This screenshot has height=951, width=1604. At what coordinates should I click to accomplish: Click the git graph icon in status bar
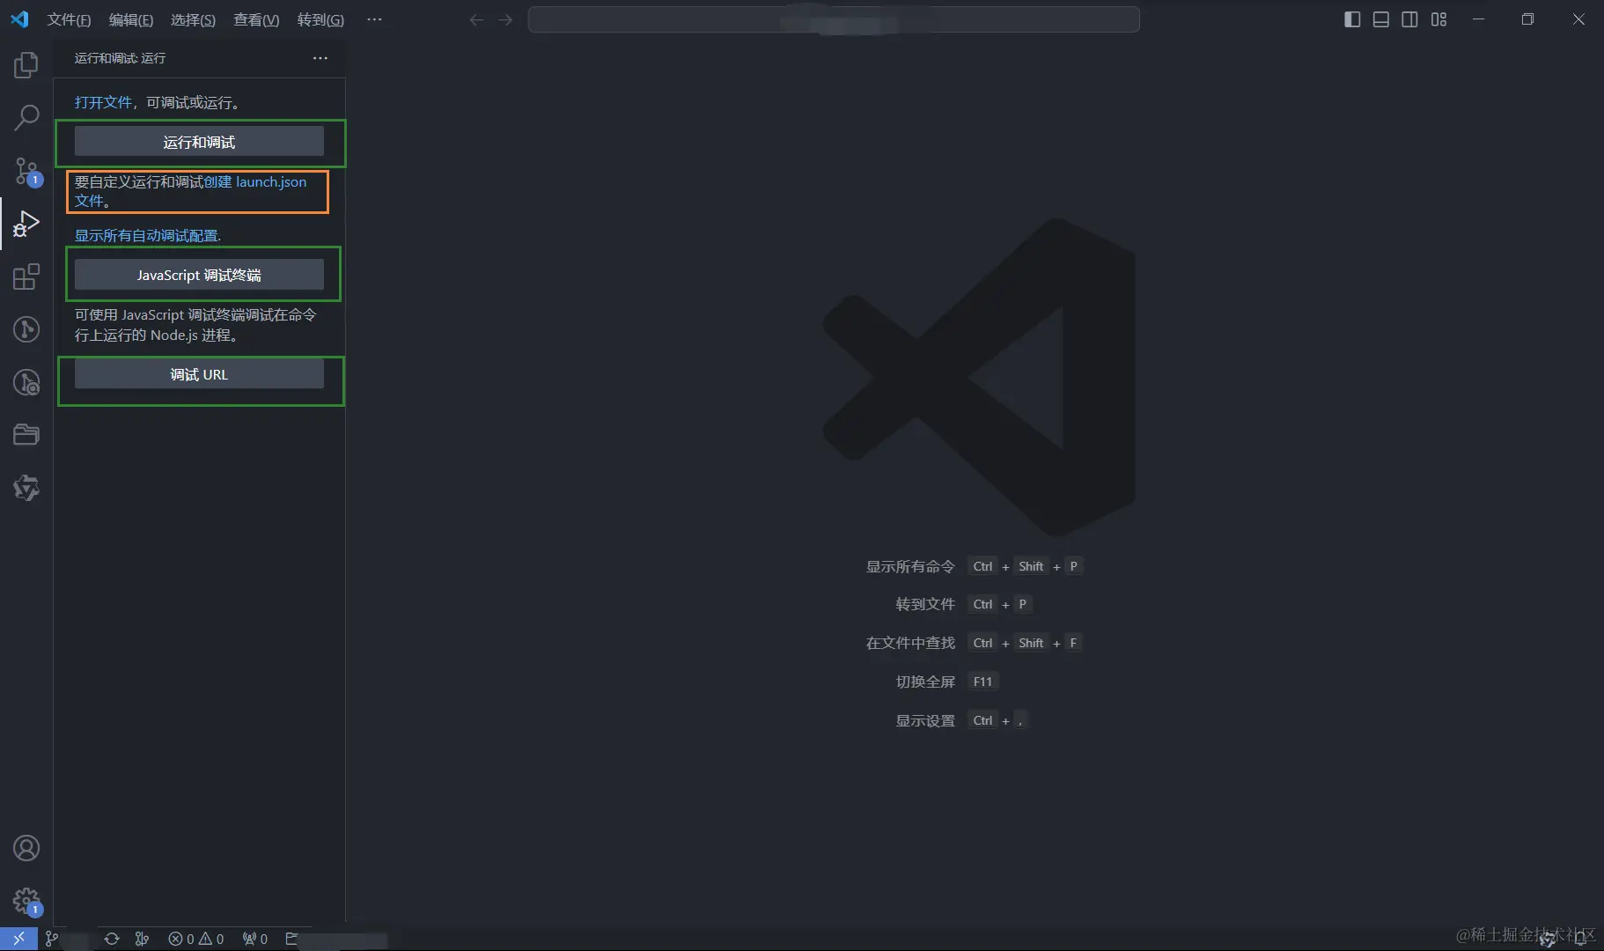click(142, 939)
